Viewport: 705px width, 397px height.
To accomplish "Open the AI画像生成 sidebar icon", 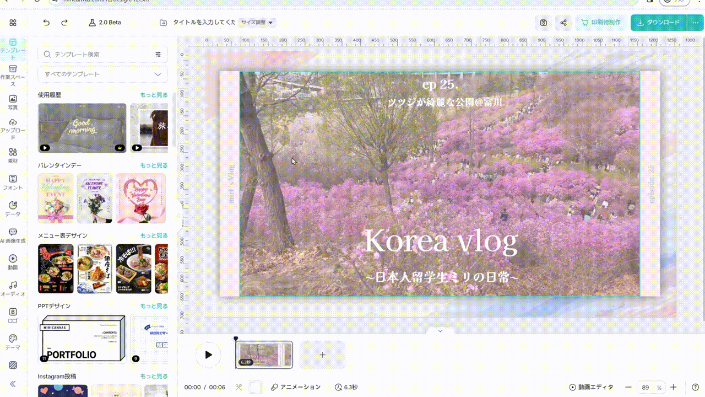I will (13, 236).
